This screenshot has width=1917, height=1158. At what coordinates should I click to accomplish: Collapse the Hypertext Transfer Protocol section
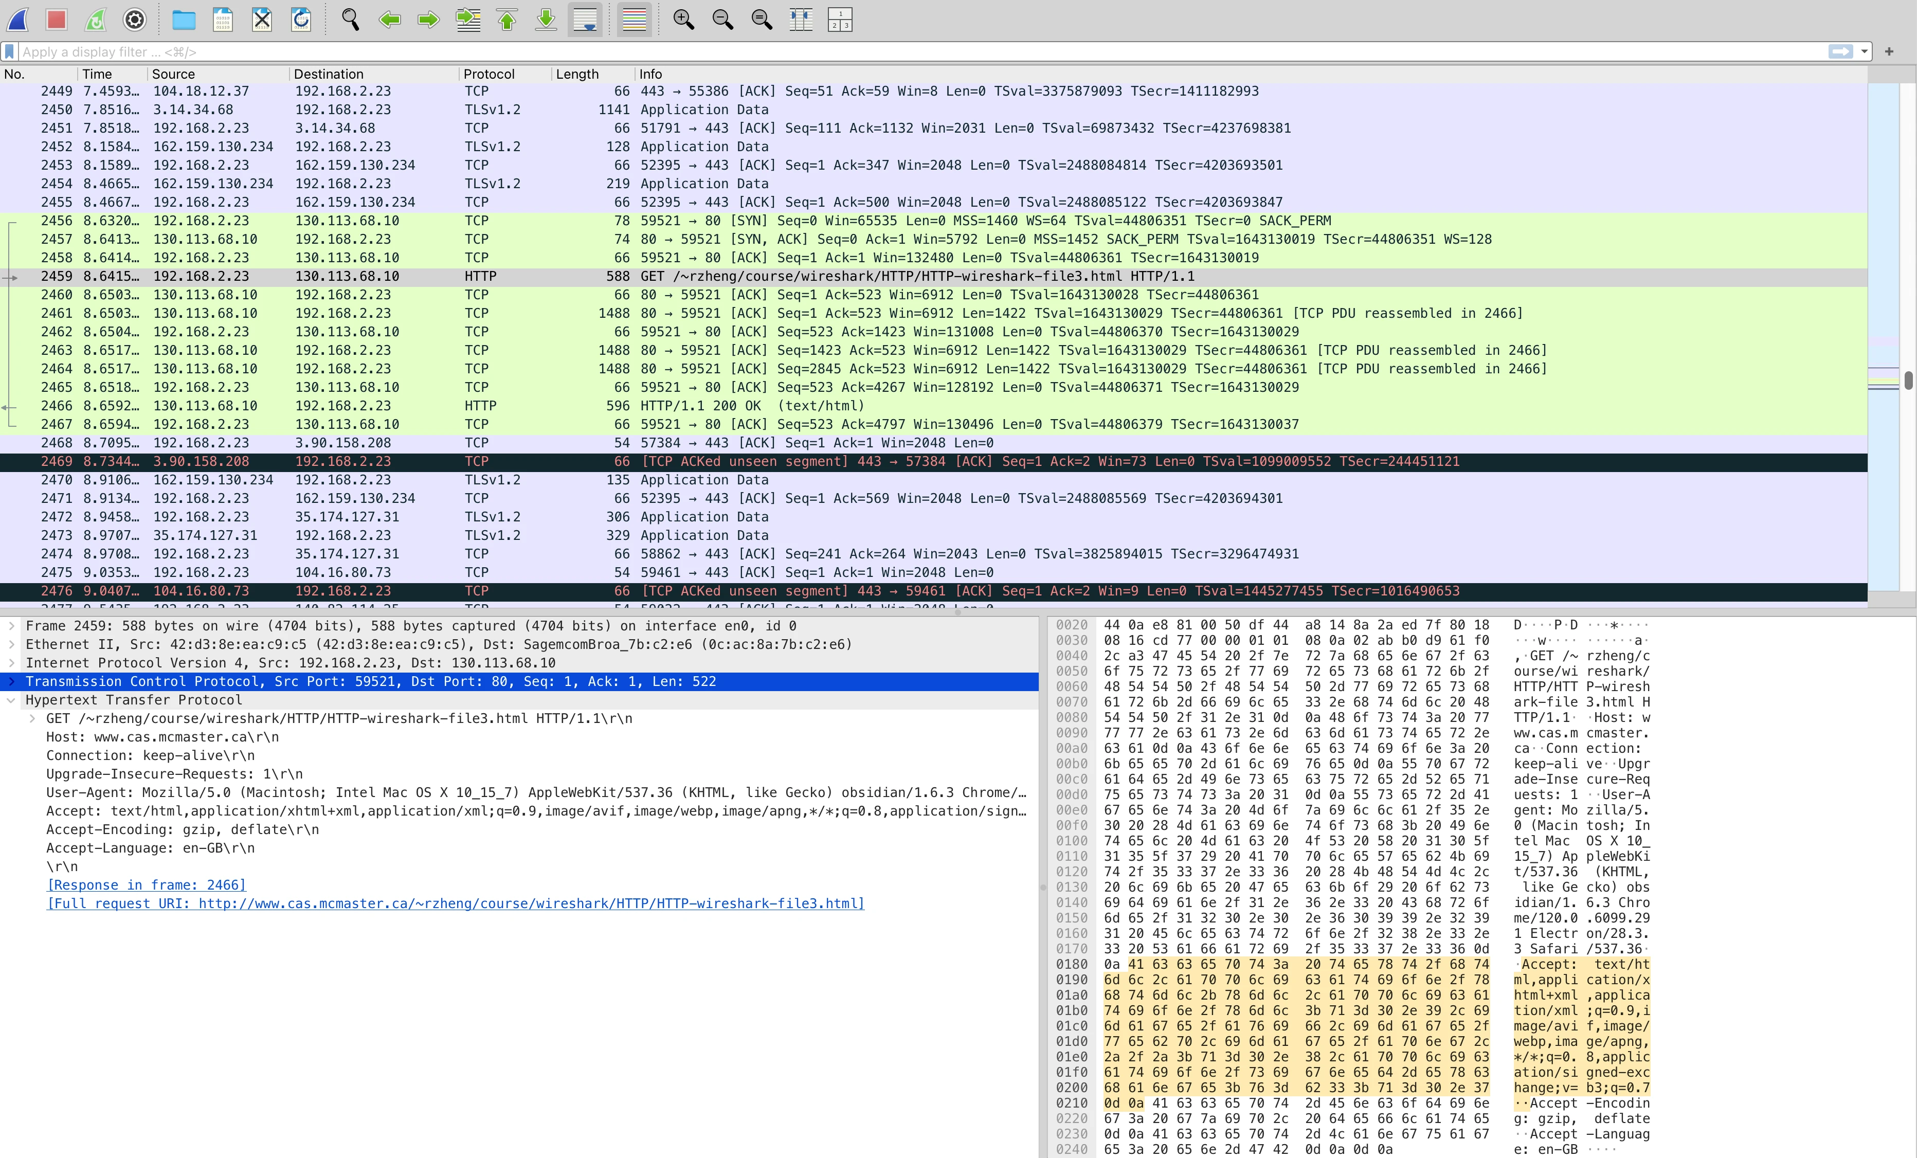(x=11, y=700)
